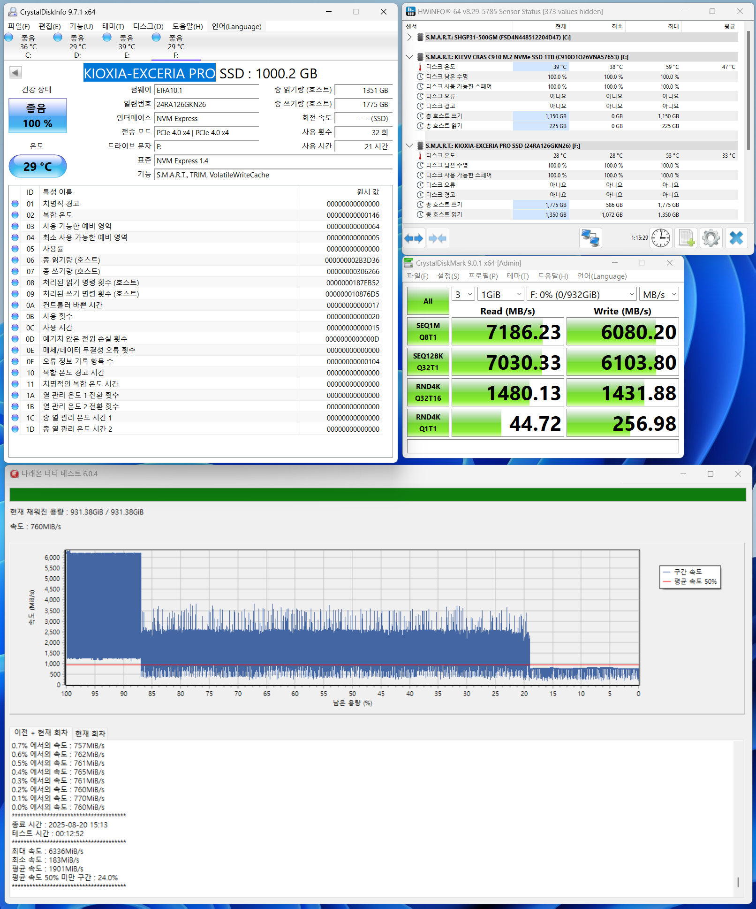Switch to the 현재 회차 tab

click(x=90, y=733)
